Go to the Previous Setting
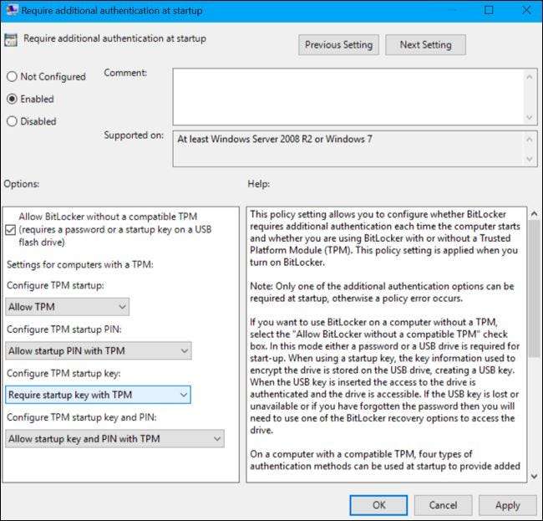543x521 pixels. 338,44
